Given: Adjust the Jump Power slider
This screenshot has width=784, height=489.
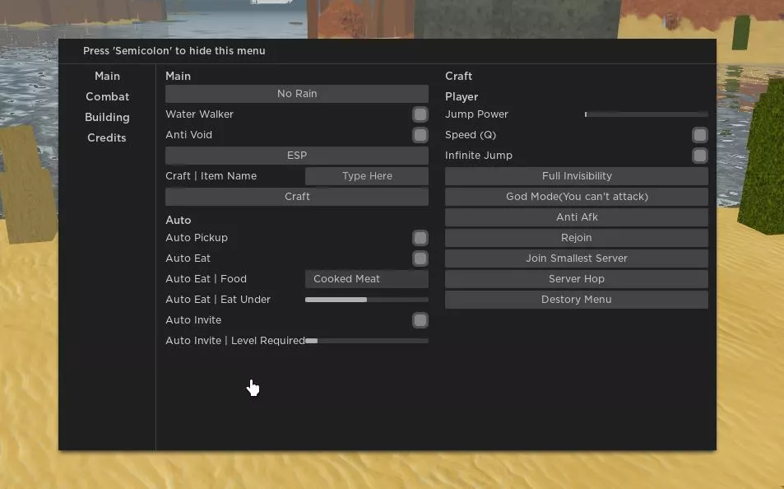Looking at the screenshot, I should [646, 114].
